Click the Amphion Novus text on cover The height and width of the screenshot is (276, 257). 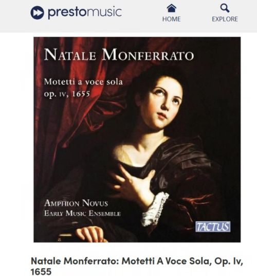coord(76,203)
